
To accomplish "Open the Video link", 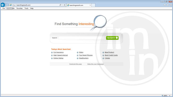I will click(x=81, y=52).
